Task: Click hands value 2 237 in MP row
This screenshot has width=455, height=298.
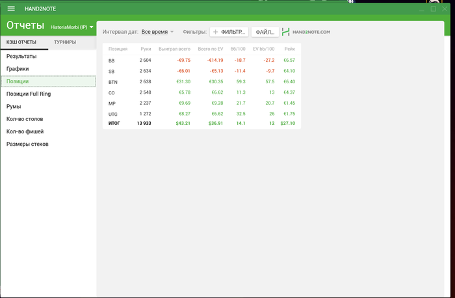Action: (145, 103)
